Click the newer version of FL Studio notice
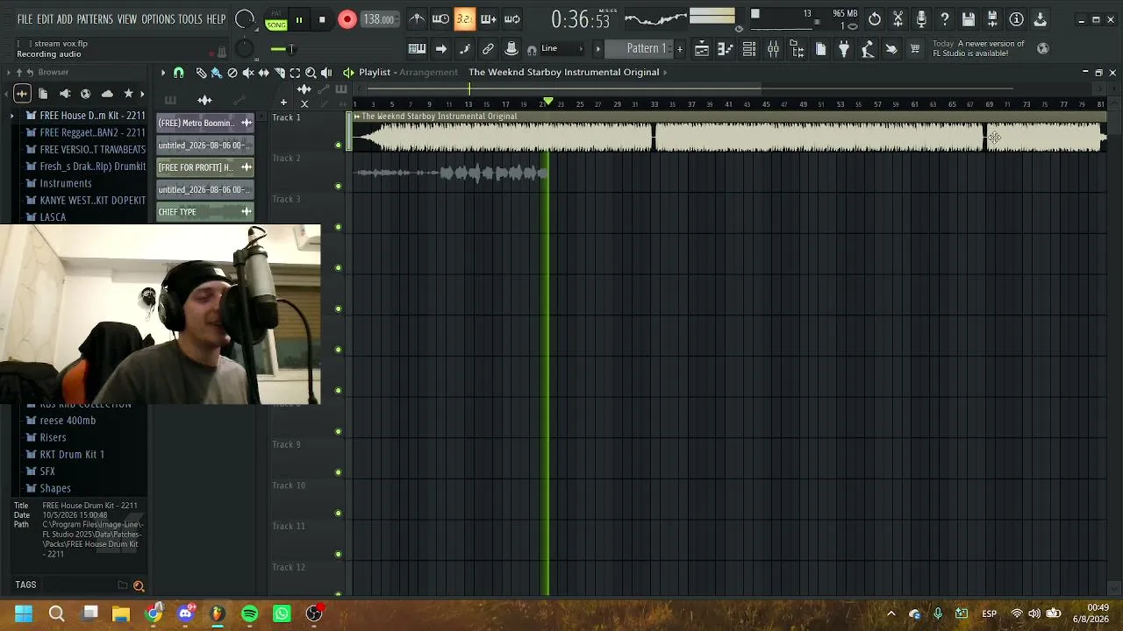The width and height of the screenshot is (1123, 631). click(x=978, y=48)
